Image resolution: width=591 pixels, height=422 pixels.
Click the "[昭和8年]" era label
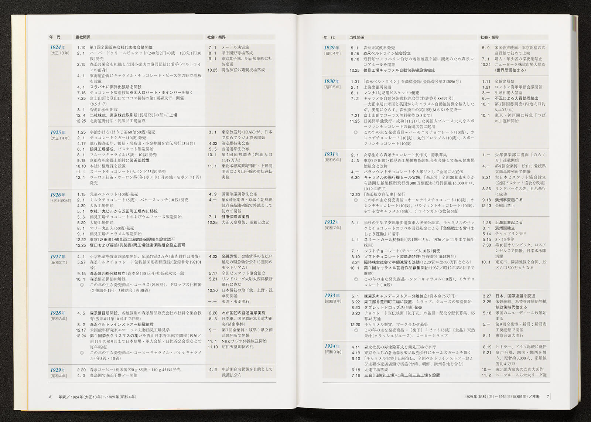333,302
